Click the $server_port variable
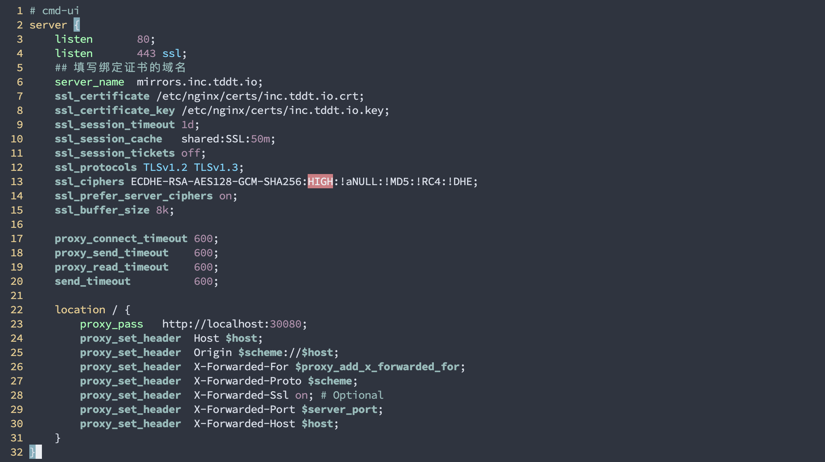Image resolution: width=825 pixels, height=462 pixels. coord(339,409)
